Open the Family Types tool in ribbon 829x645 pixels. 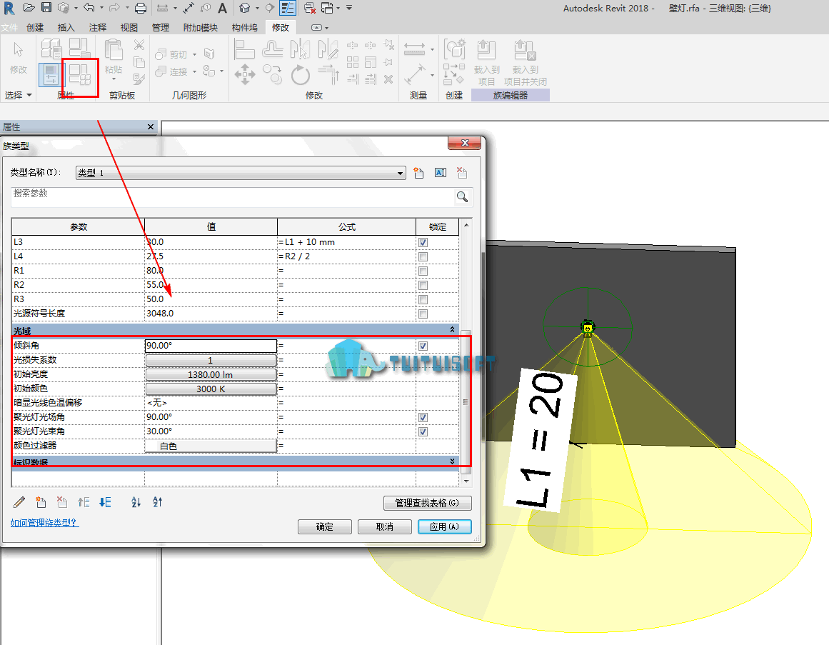(x=80, y=74)
